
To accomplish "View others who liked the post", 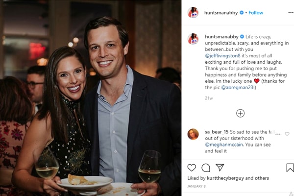I will 262,178.
